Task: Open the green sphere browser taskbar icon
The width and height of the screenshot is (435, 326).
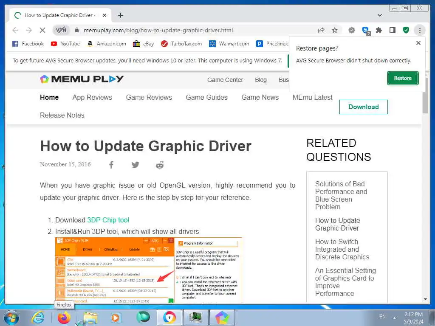Action: coord(143,318)
